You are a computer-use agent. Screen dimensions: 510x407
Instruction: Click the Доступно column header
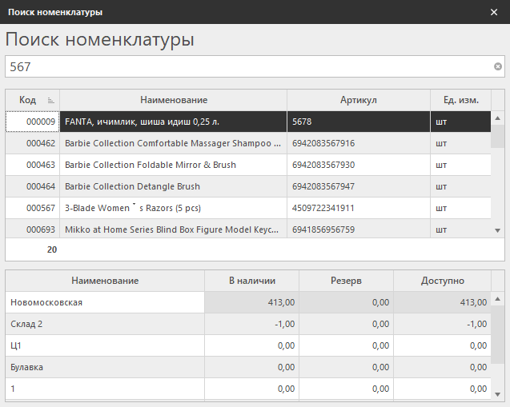pyautogui.click(x=442, y=281)
